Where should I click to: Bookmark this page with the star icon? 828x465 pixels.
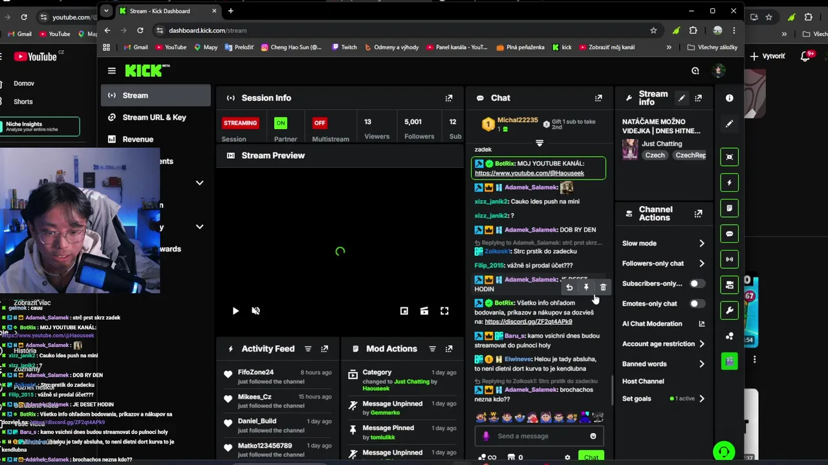coord(654,30)
